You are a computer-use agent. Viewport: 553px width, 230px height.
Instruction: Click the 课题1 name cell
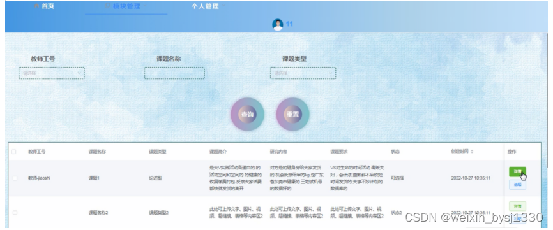point(94,178)
